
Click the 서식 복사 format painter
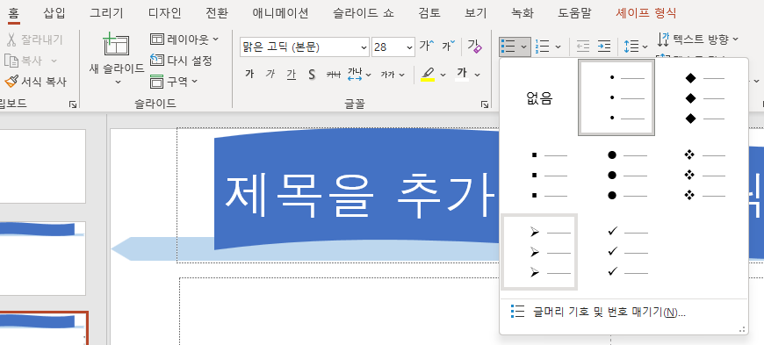click(35, 82)
